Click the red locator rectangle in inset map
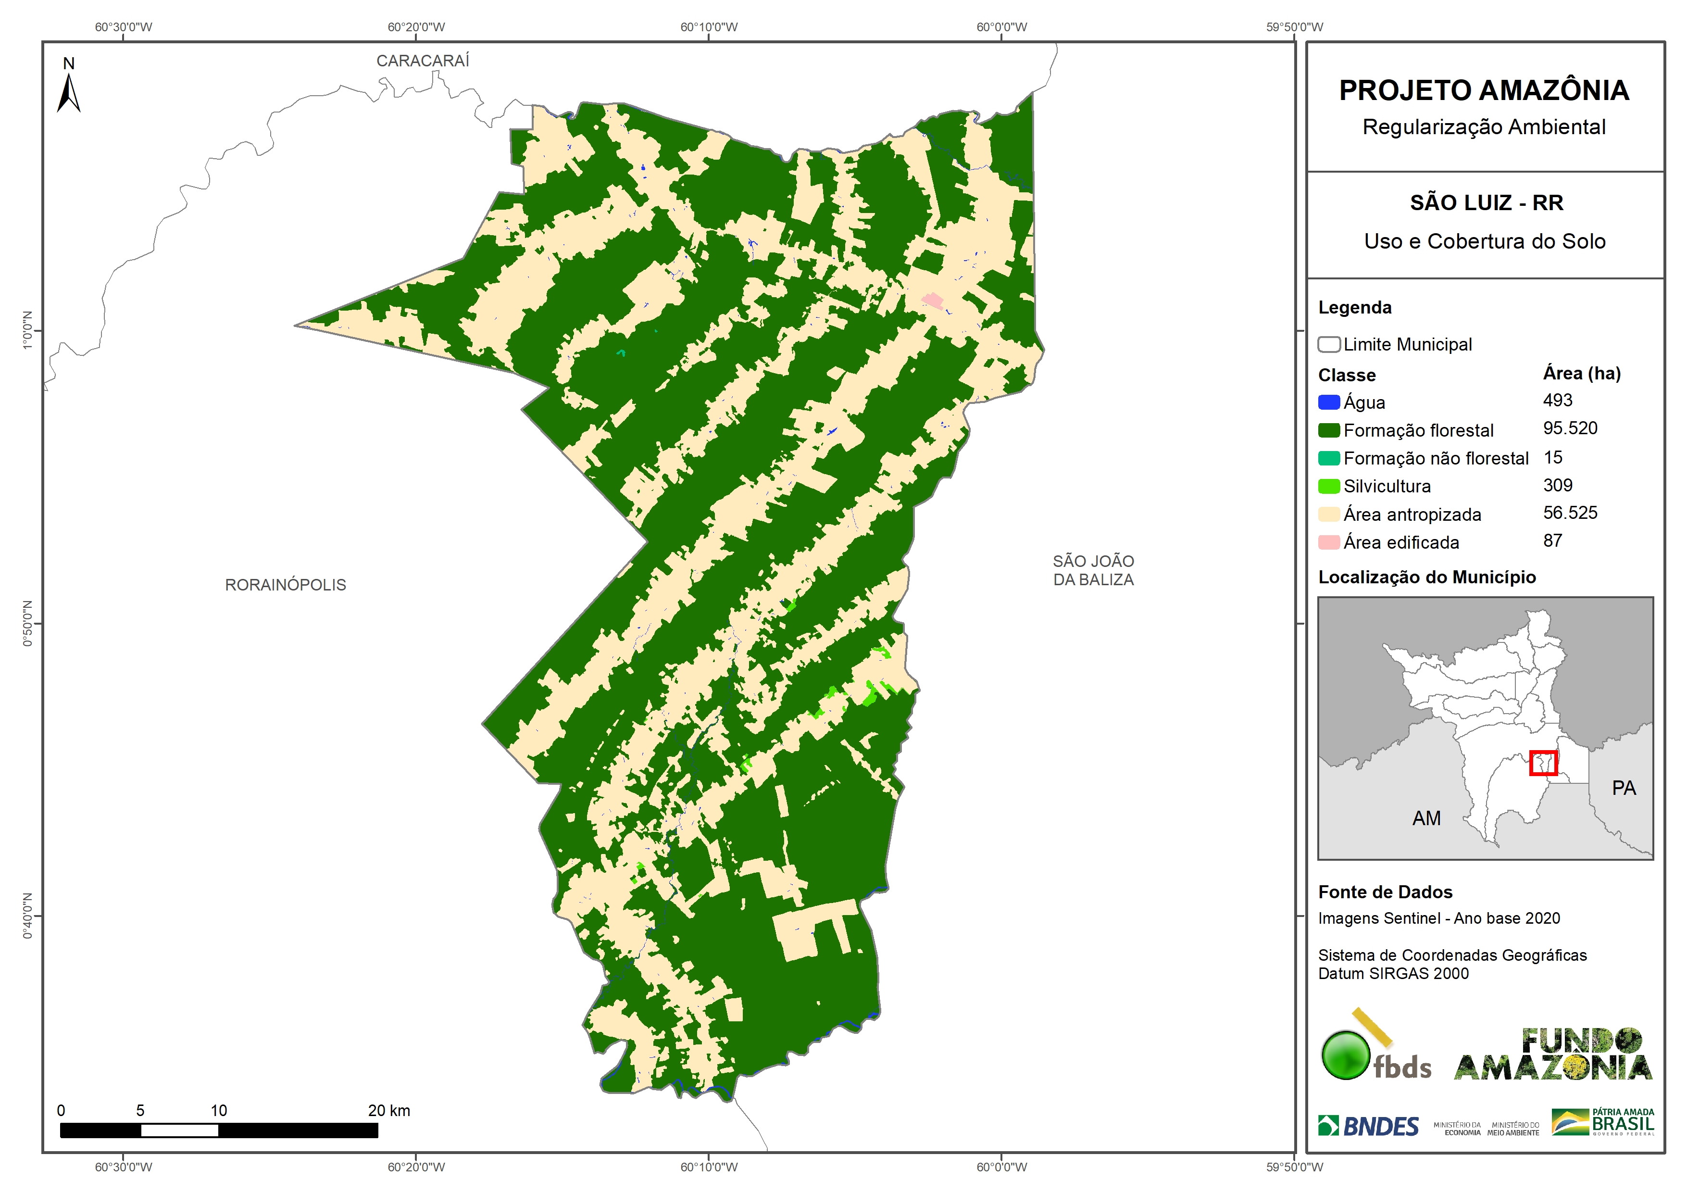 click(x=1543, y=763)
